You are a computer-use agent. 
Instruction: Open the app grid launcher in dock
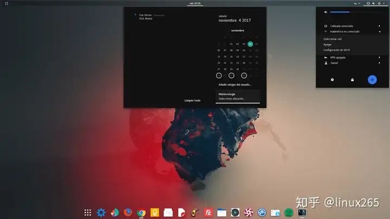pos(88,213)
